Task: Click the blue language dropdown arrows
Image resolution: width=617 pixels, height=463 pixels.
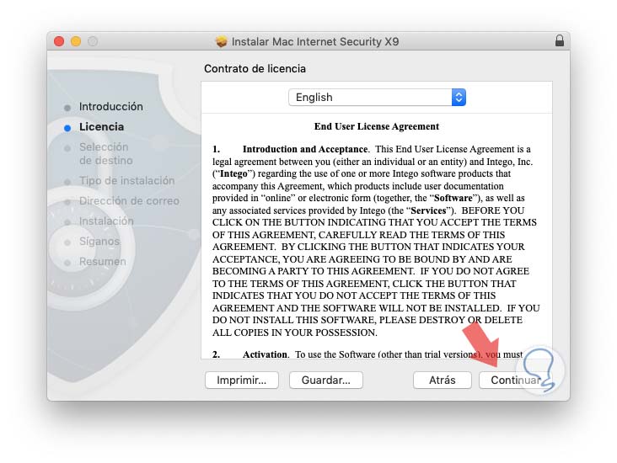Action: tap(459, 97)
